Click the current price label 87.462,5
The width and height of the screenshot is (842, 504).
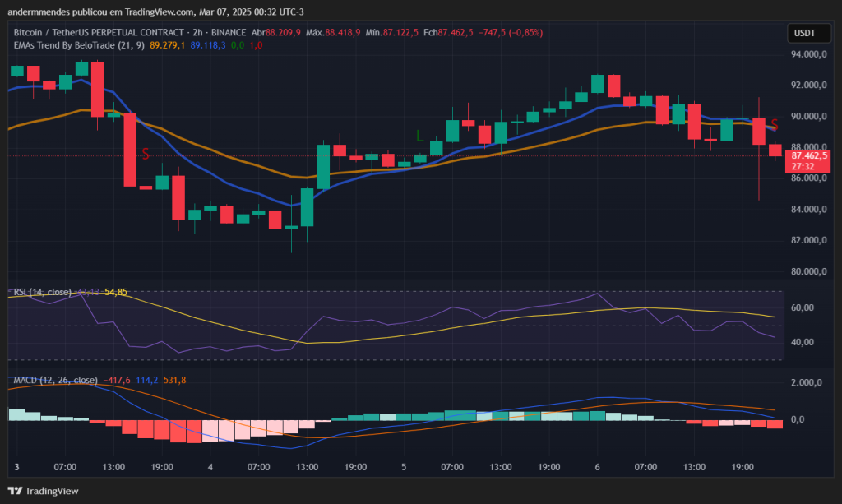(809, 155)
